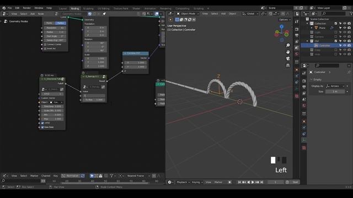The width and height of the screenshot is (353, 198).
Task: Expand the Plane object in outliner
Action: coord(312,28)
